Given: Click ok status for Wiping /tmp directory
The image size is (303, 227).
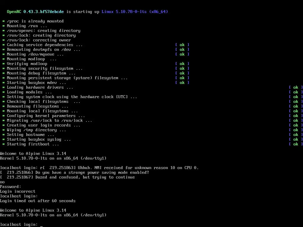Looking at the screenshot, I should click(x=296, y=130).
